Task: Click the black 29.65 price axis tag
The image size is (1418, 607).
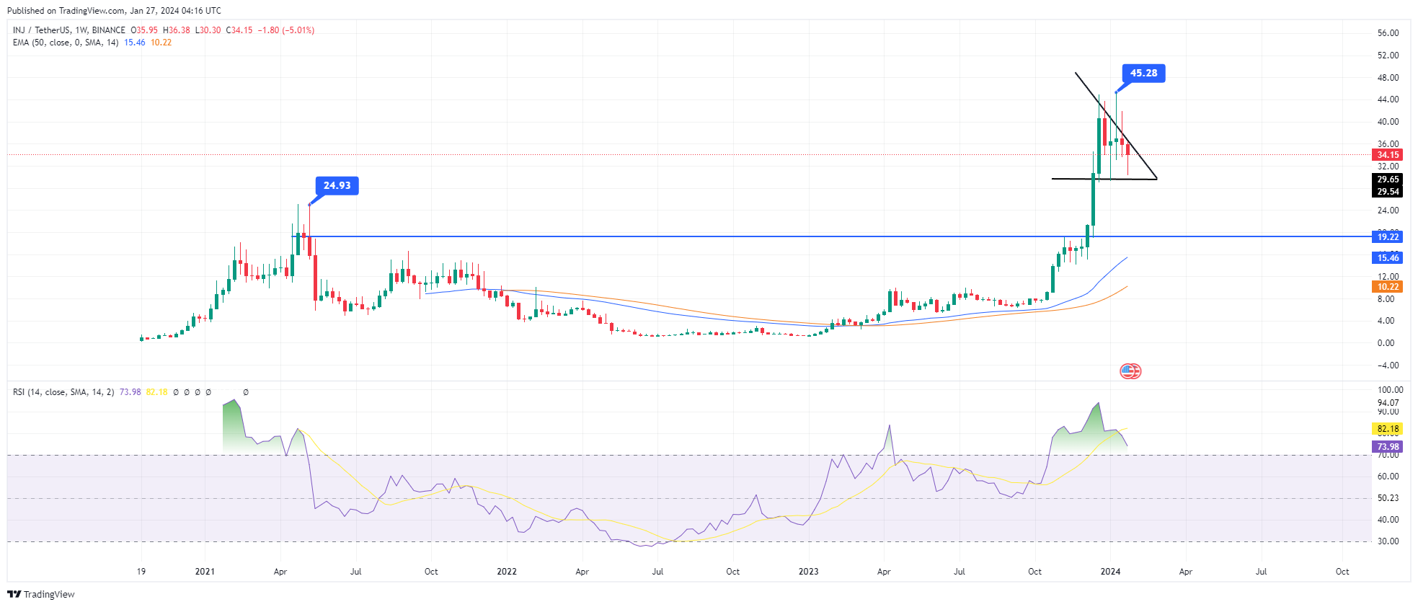Action: (1387, 180)
